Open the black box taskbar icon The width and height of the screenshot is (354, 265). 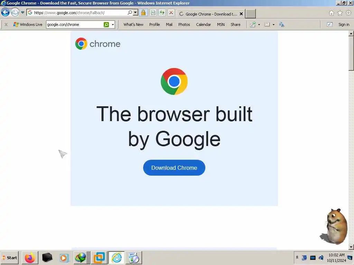47,258
